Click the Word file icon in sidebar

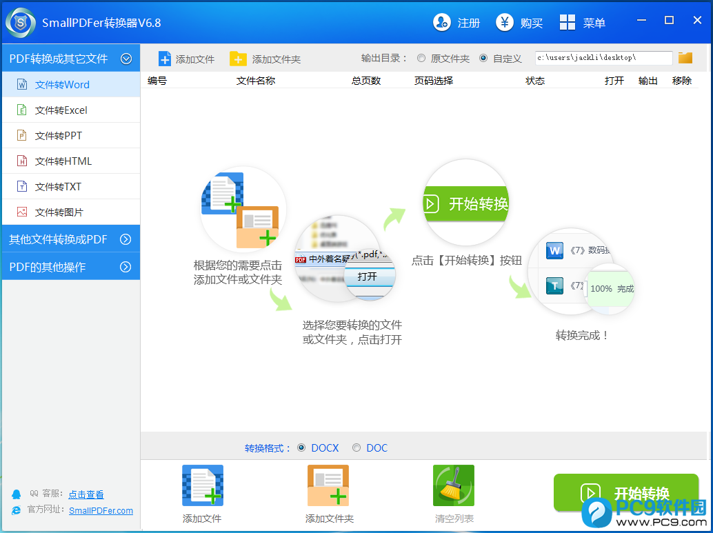click(x=22, y=85)
